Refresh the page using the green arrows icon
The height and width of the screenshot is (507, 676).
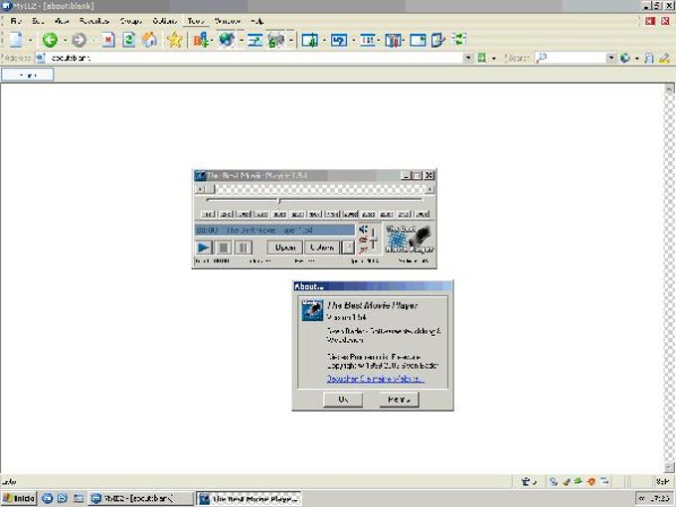point(129,40)
